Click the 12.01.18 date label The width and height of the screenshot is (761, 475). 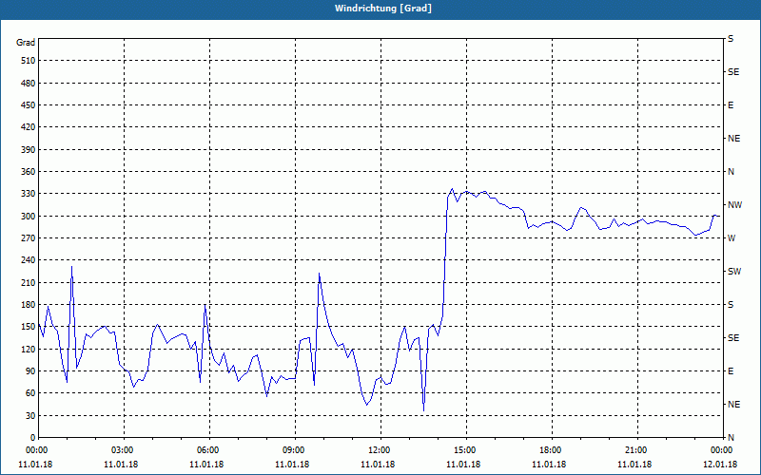click(720, 465)
